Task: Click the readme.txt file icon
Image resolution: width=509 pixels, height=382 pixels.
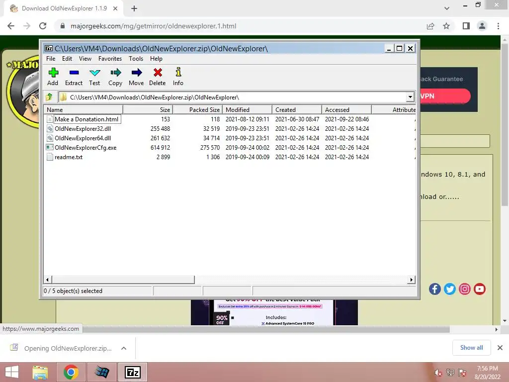Action: (50, 157)
